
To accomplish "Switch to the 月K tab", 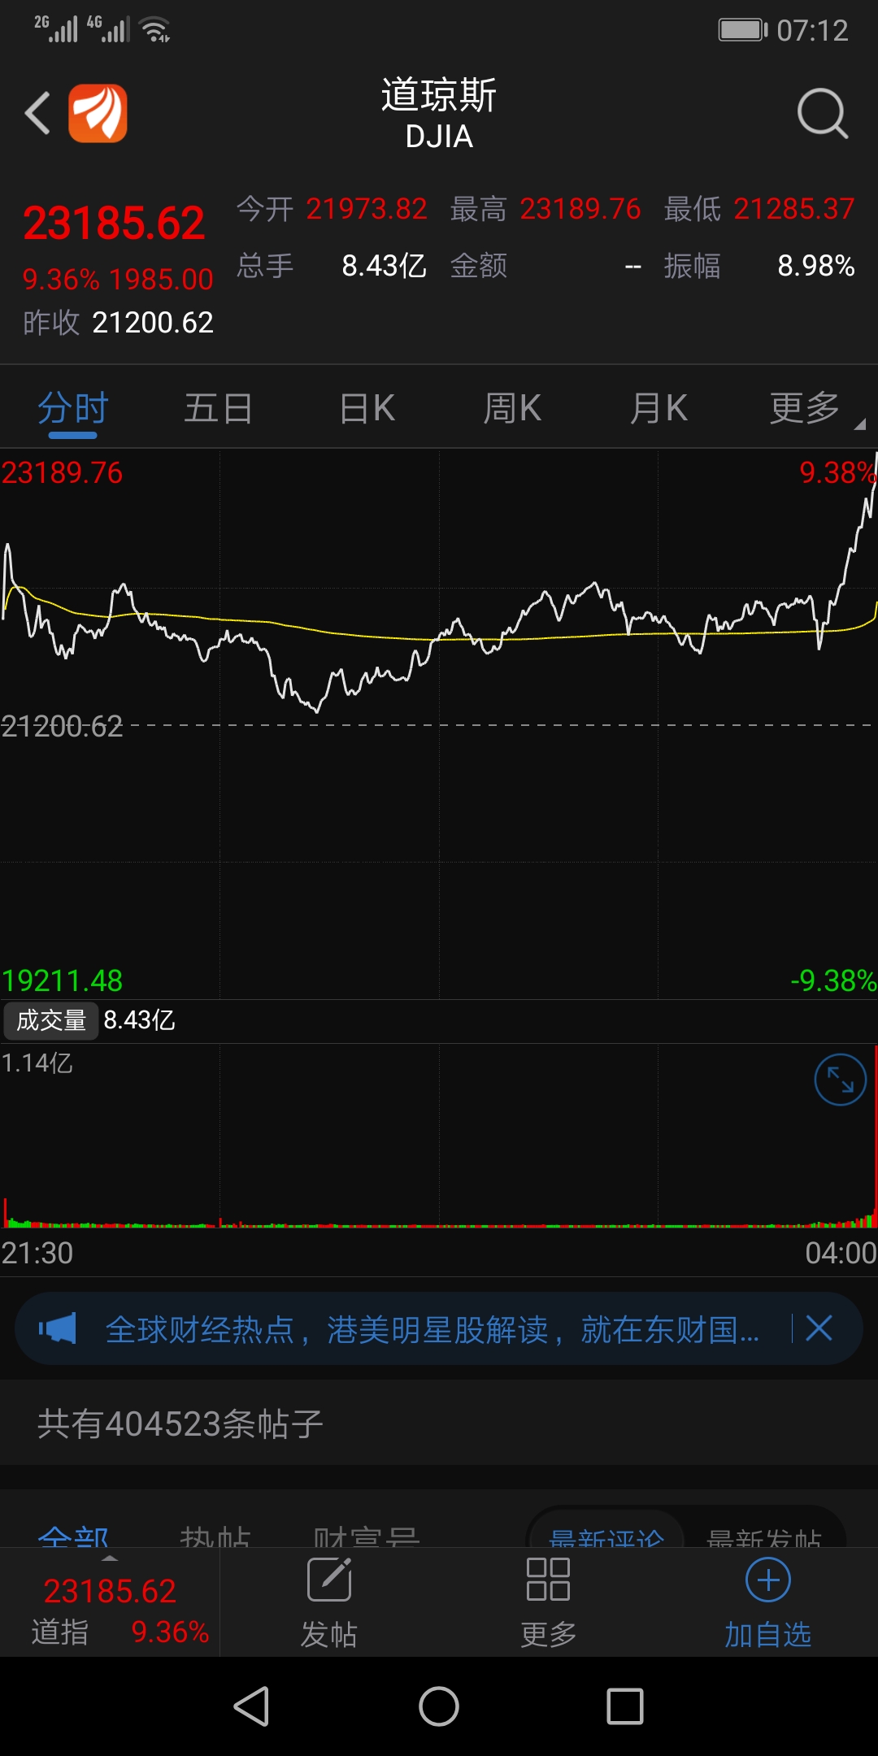I will coord(658,408).
